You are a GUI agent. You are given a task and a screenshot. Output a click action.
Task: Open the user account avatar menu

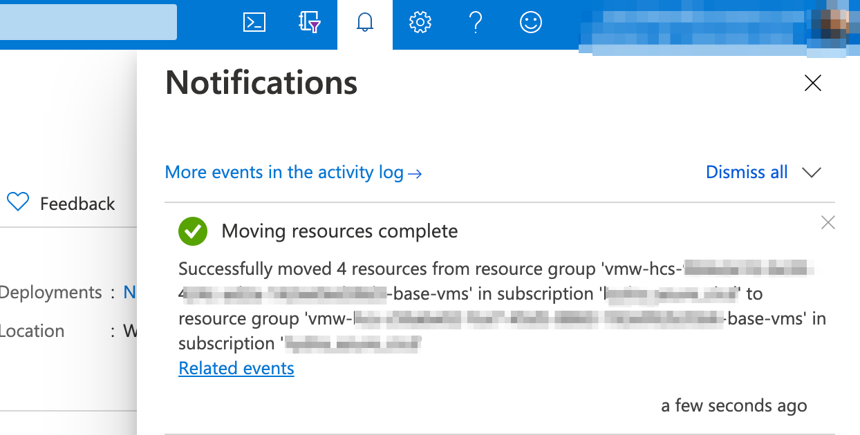coord(834,24)
